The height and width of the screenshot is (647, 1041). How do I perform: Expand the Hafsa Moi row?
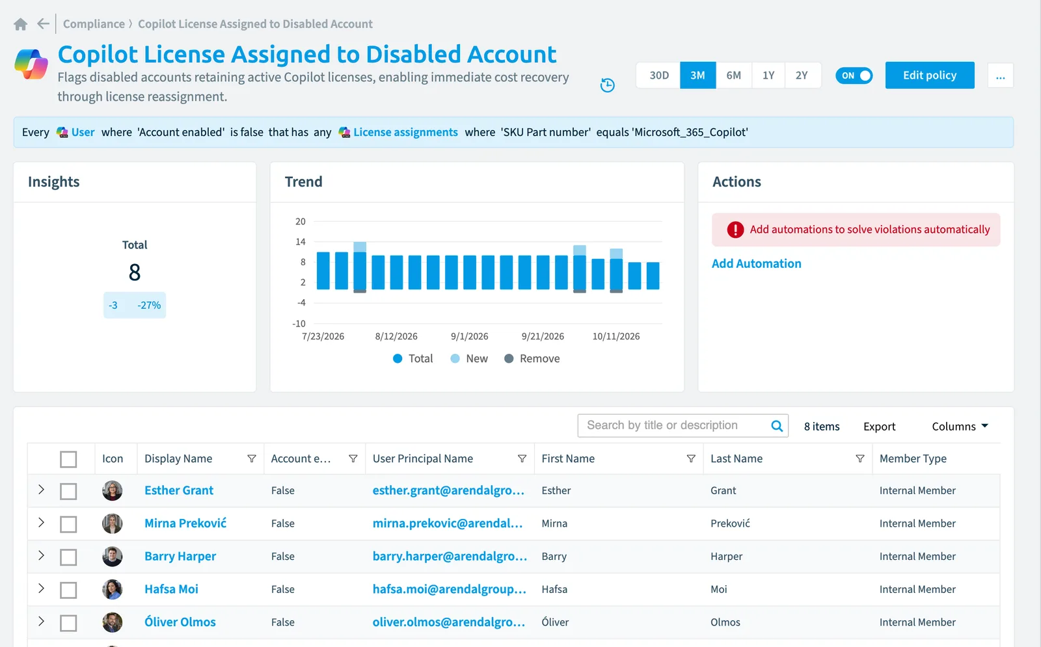[41, 588]
